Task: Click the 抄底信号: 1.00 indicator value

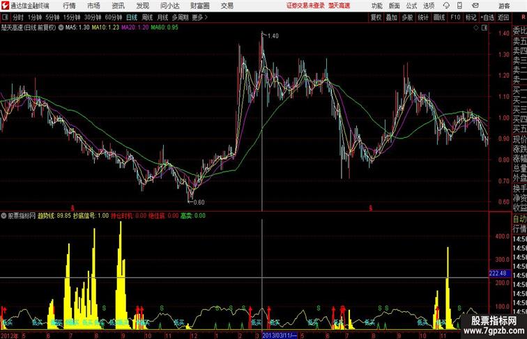Action: click(x=91, y=216)
